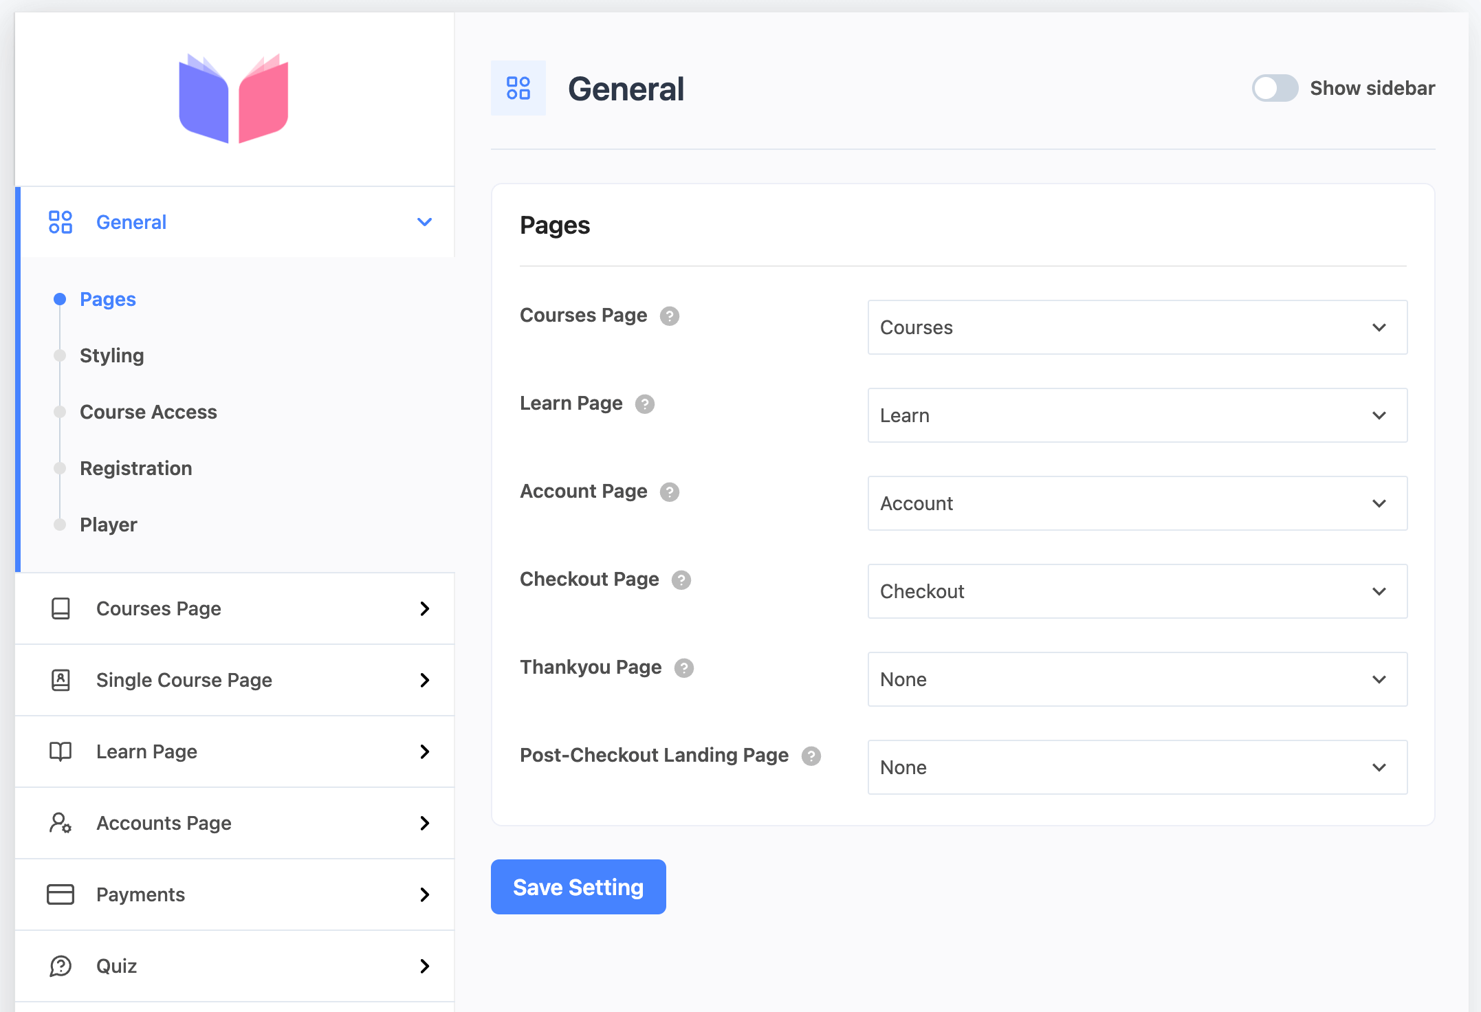
Task: Click the Save Setting button
Action: coord(578,887)
